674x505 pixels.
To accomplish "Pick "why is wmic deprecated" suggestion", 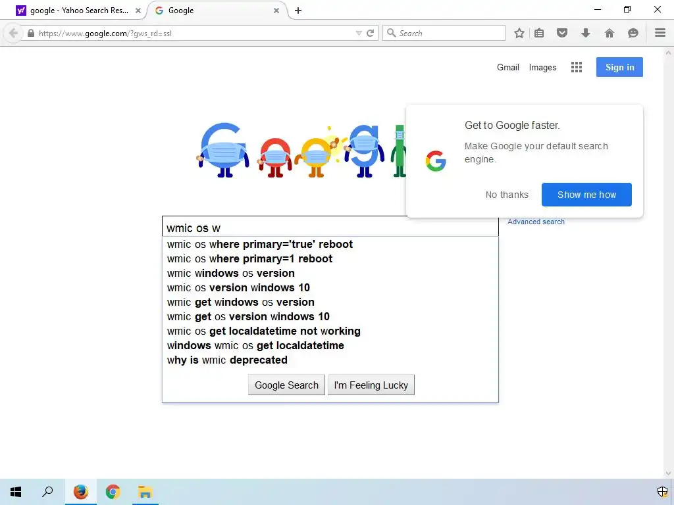I will click(x=330, y=360).
